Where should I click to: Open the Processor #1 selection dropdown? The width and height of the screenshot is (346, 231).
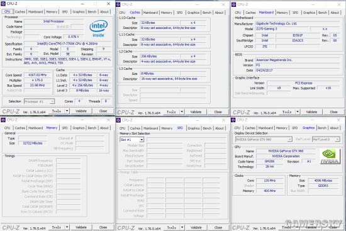[x=52, y=101]
